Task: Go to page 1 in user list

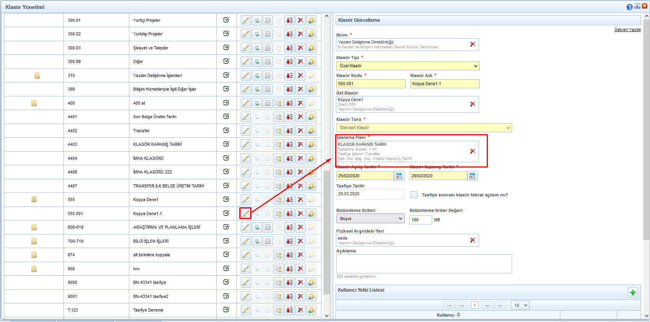Action: (475, 306)
